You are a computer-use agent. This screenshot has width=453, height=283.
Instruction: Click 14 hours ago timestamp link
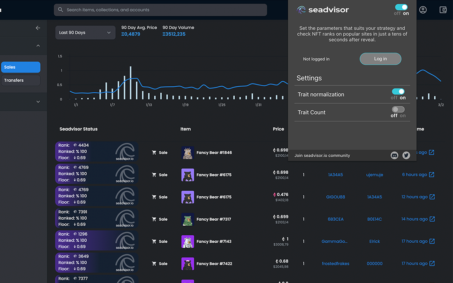(x=414, y=219)
